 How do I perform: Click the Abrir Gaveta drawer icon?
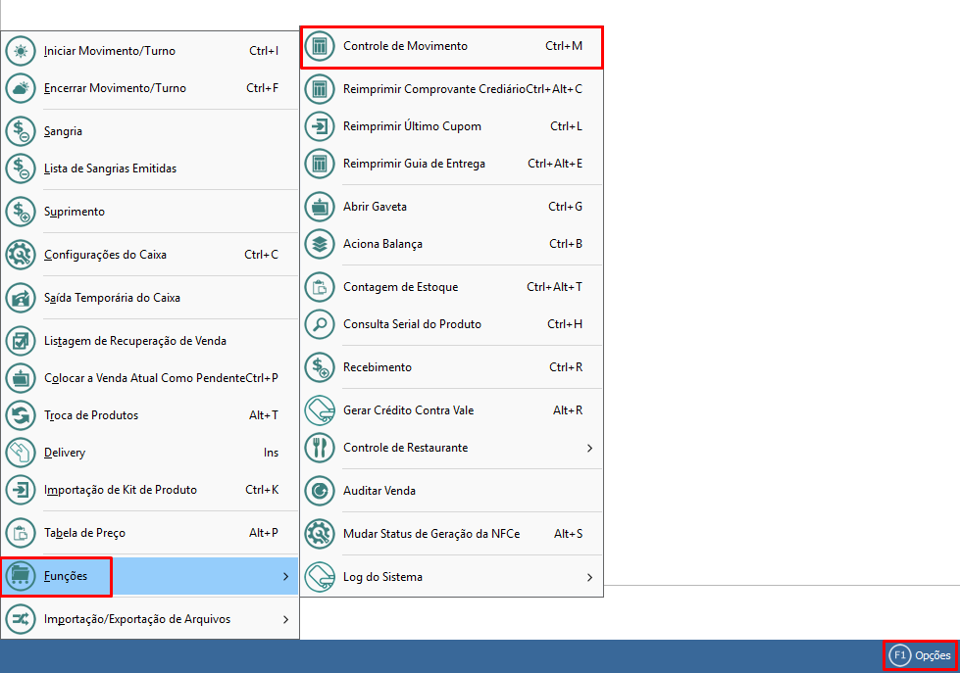[x=319, y=207]
